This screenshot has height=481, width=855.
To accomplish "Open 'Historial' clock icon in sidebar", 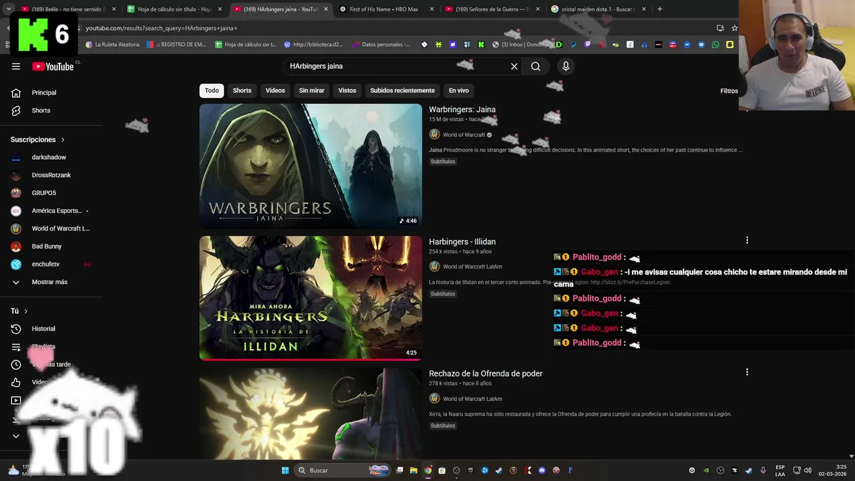I will [16, 329].
